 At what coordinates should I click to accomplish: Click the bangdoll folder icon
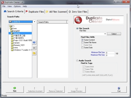click(11, 31)
